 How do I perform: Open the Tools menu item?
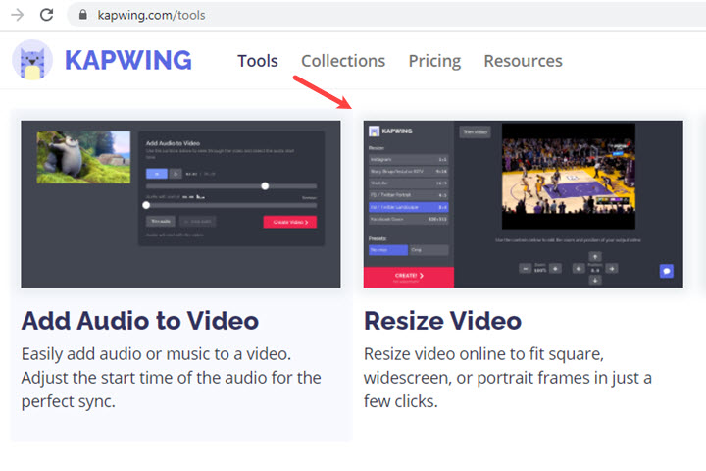pos(258,61)
